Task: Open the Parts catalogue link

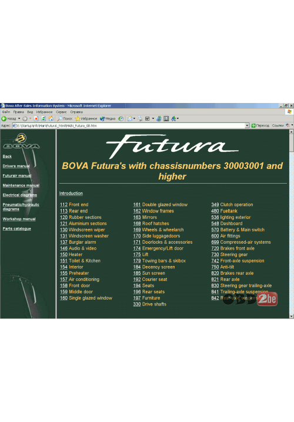Action: click(16, 229)
